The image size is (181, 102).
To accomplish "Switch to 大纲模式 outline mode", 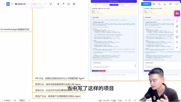I will coord(6,101).
